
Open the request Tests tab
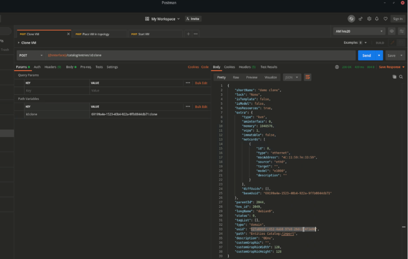[x=99, y=67]
